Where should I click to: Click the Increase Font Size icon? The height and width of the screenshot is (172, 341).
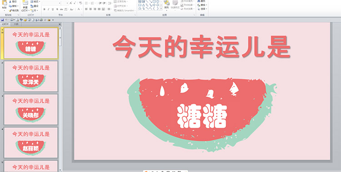[71, 3]
